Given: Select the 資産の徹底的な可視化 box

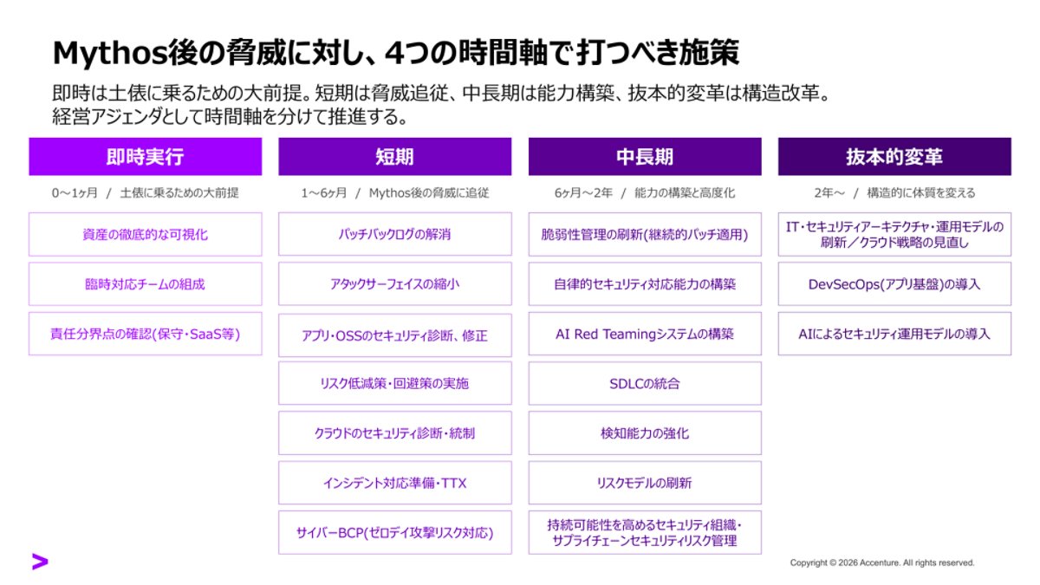Looking at the screenshot, I should (x=146, y=234).
